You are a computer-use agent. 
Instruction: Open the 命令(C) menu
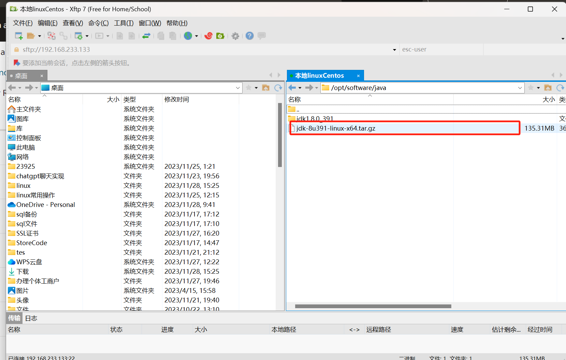[99, 23]
